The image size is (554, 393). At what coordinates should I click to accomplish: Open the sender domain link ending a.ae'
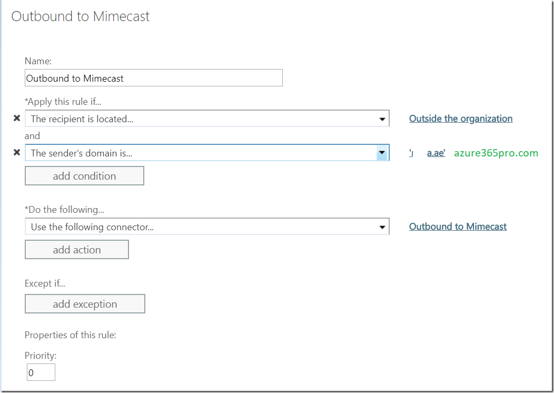427,153
